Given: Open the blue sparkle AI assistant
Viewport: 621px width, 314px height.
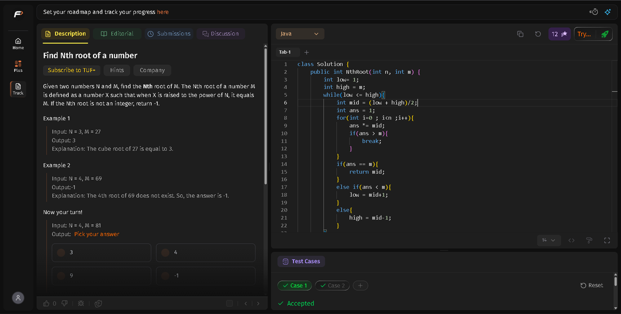Looking at the screenshot, I should 608,12.
